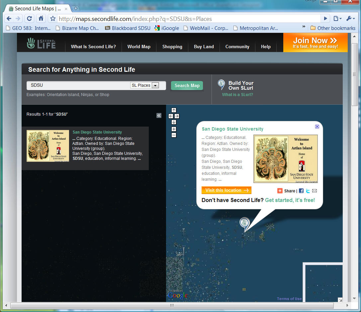
Task: Open the WebMail - Corp... bookmark
Action: point(206,28)
